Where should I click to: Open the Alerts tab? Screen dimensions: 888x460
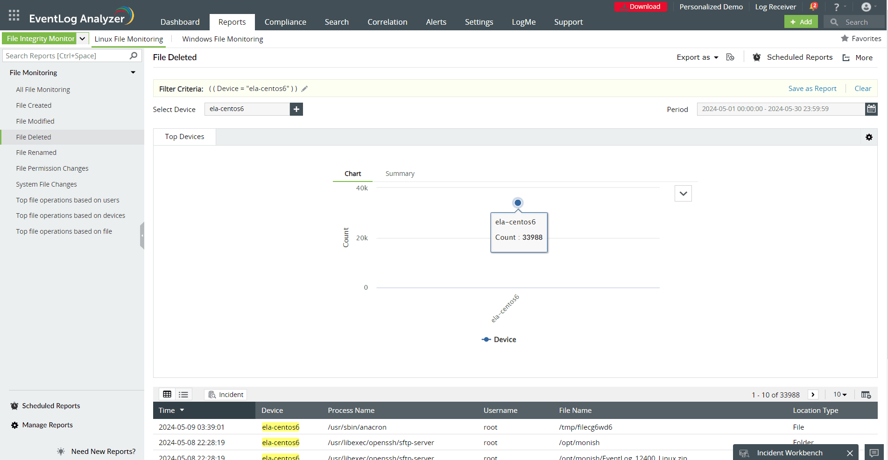coord(436,22)
